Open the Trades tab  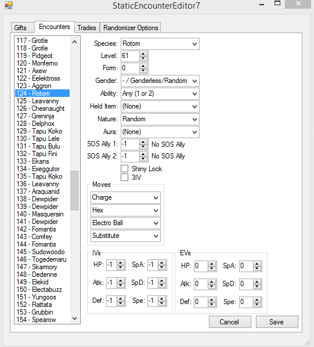click(x=86, y=28)
